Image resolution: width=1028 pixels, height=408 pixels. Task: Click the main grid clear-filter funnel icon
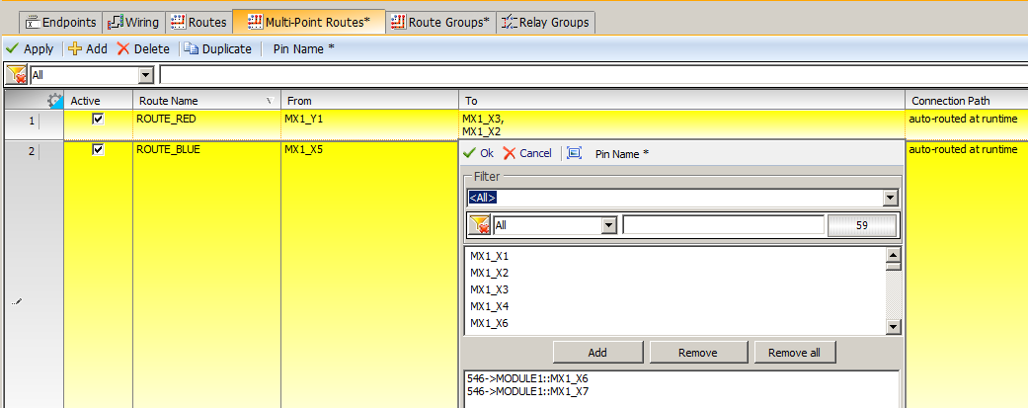tap(16, 75)
